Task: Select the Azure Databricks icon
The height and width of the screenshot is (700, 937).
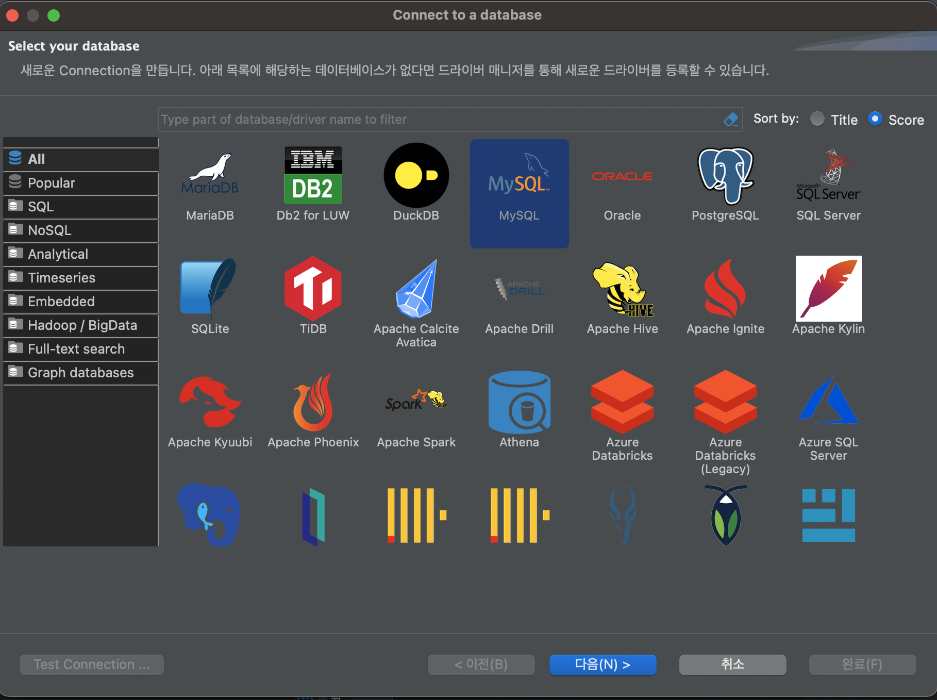Action: (x=622, y=402)
